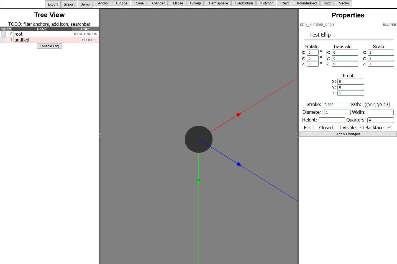Viewport: 397px width, 264px height.
Task: Add a Cylinder to the scene
Action: point(157,3)
